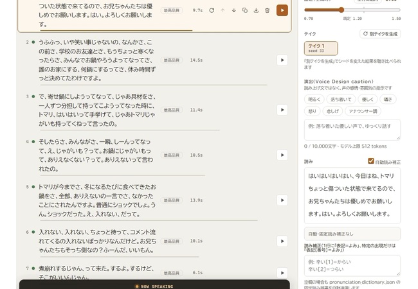
Task: Click the 最高品質 badge on segment 4
Action: [x=172, y=155]
